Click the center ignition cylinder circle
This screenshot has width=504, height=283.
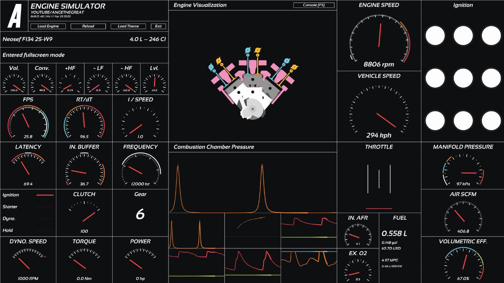pyautogui.click(x=463, y=78)
